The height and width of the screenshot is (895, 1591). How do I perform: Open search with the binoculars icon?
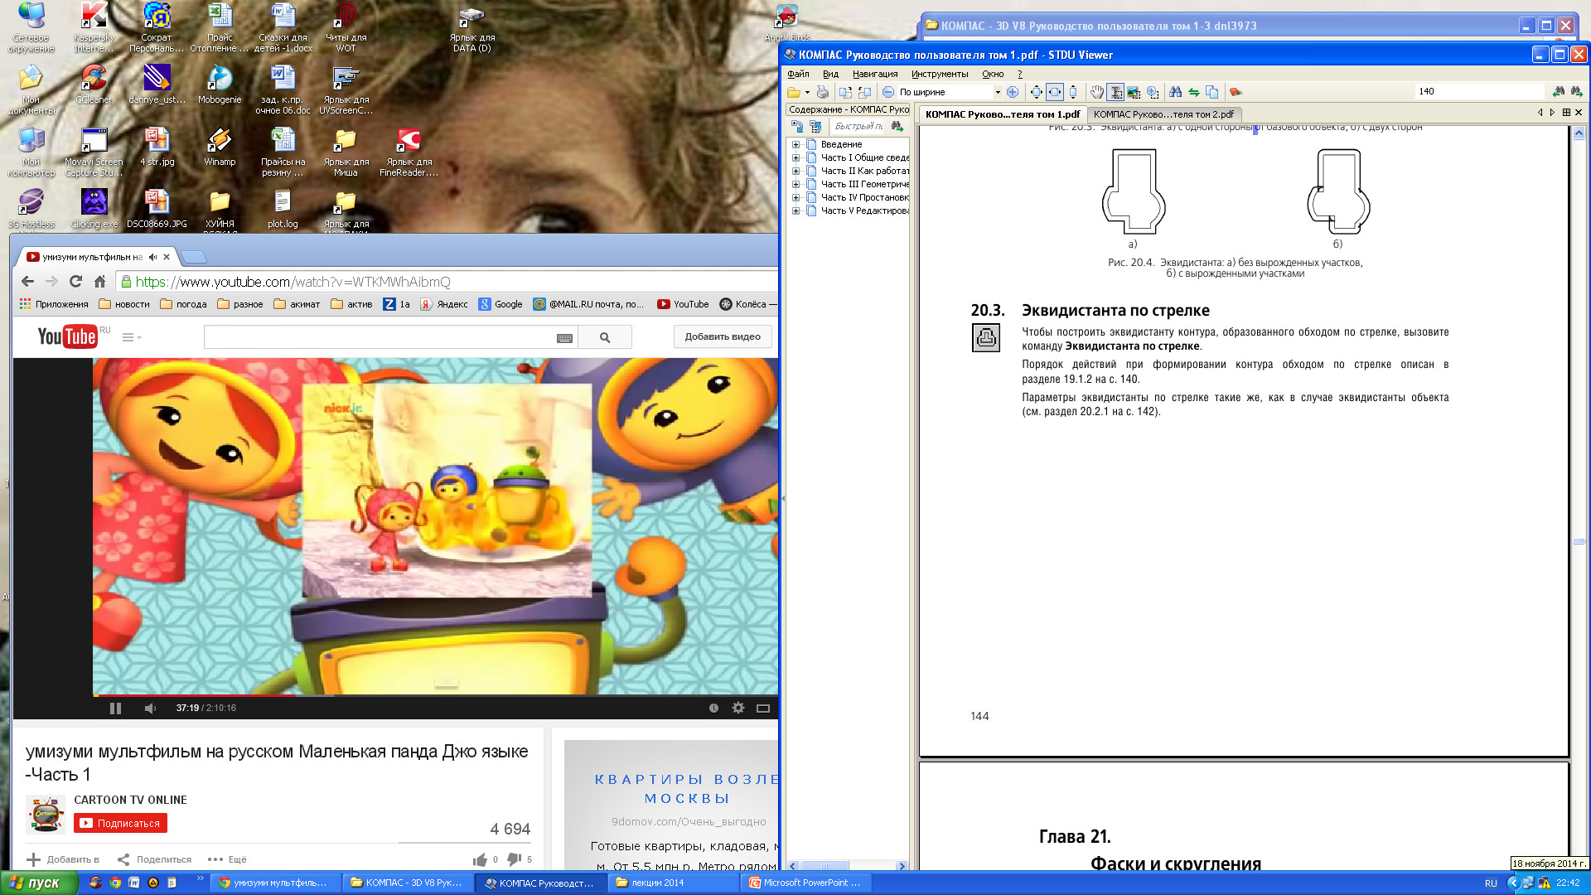pyautogui.click(x=1175, y=92)
